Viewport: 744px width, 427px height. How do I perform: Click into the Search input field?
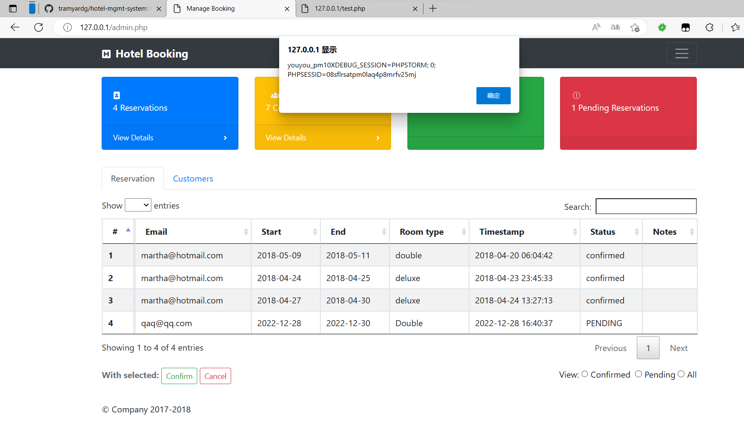tap(646, 206)
